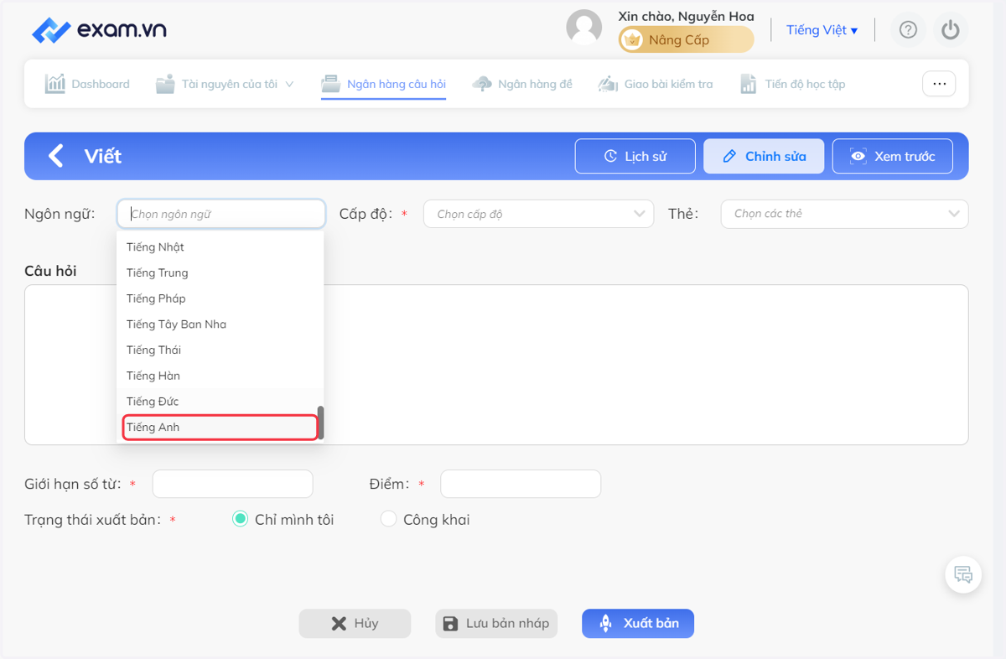The height and width of the screenshot is (659, 1006).
Task: Click the Xuất bản publish button
Action: (x=638, y=623)
